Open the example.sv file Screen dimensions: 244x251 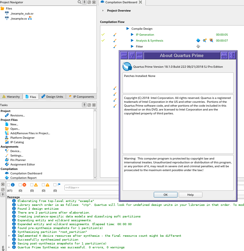tap(19, 19)
